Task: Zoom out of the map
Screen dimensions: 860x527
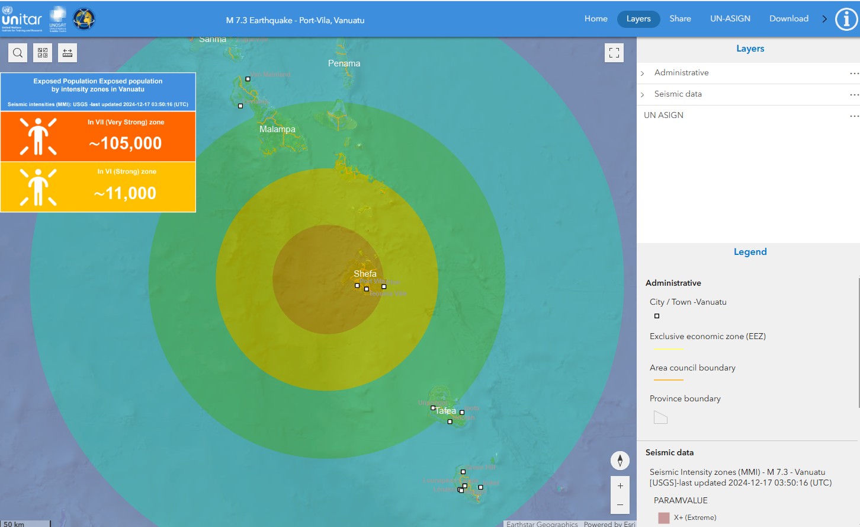Action: click(x=620, y=504)
